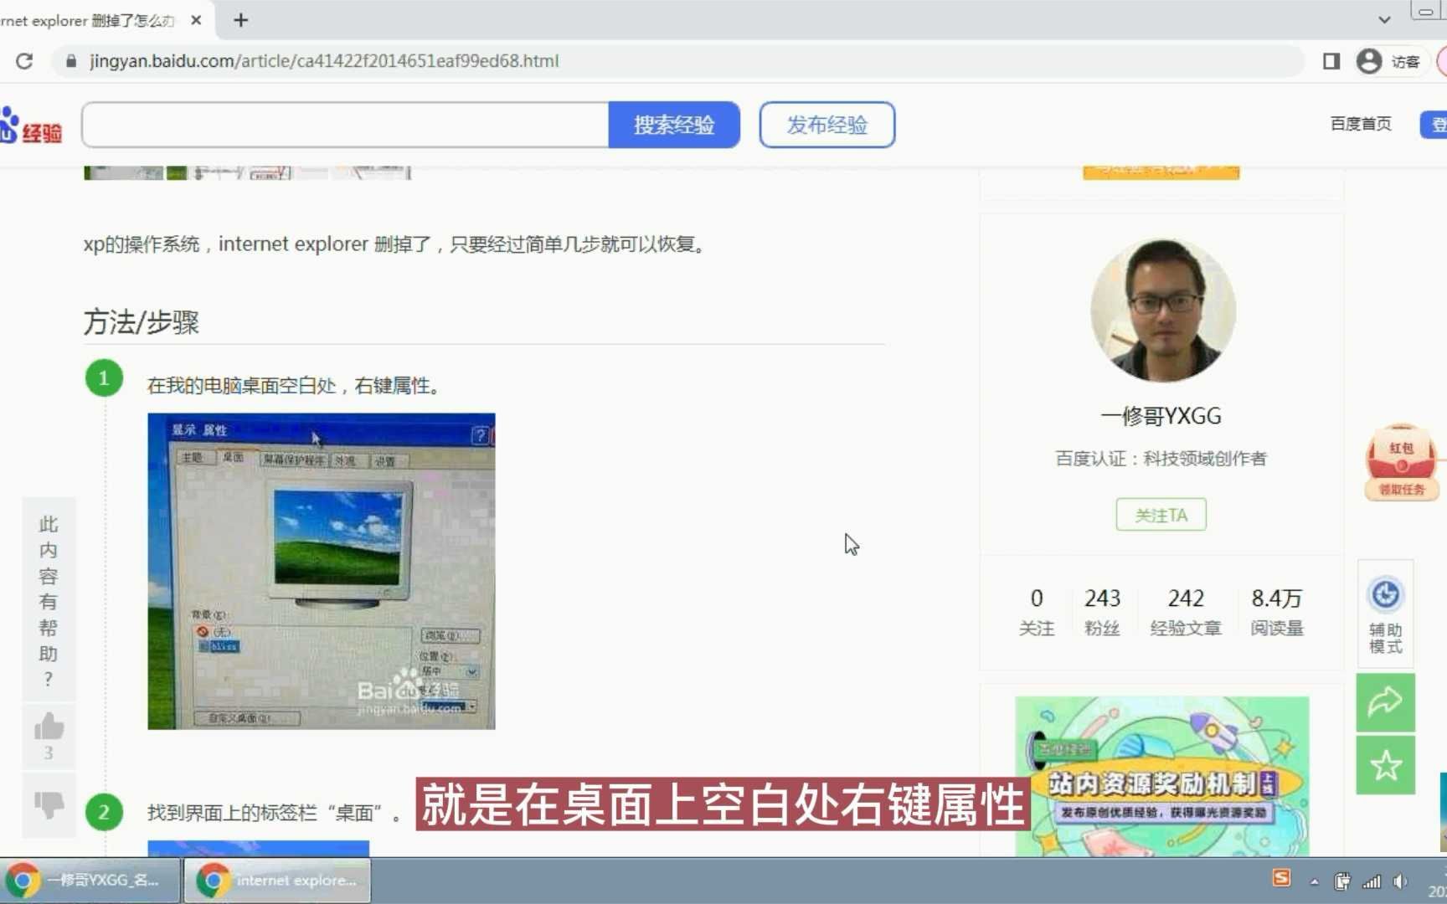Toggle the star favorite button
Screen dimensions: 1447x904
click(1388, 763)
